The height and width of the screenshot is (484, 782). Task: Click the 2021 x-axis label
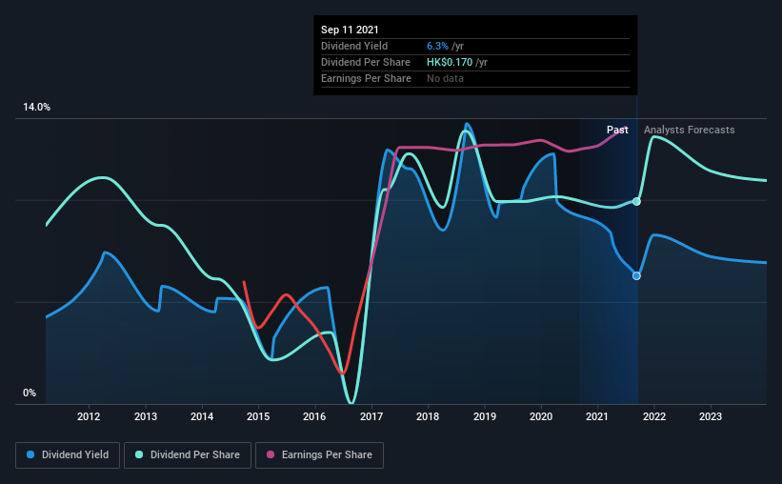tap(597, 416)
